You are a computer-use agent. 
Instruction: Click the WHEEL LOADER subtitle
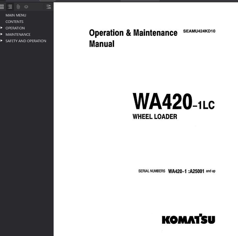[x=155, y=117]
